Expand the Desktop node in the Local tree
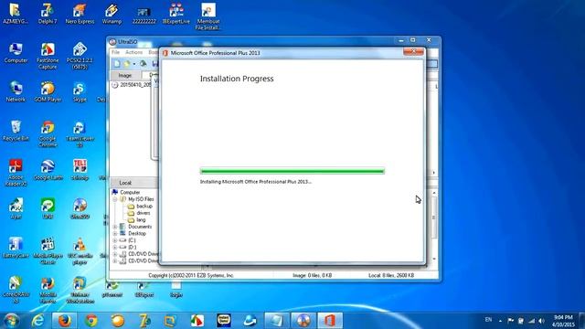 [115, 234]
